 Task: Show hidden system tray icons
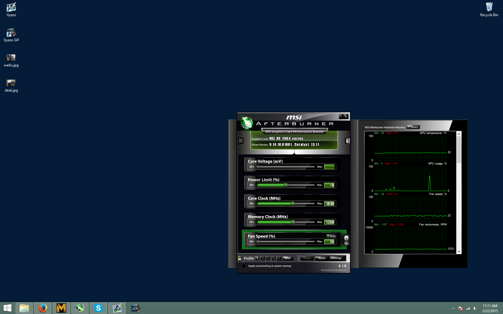click(453, 308)
